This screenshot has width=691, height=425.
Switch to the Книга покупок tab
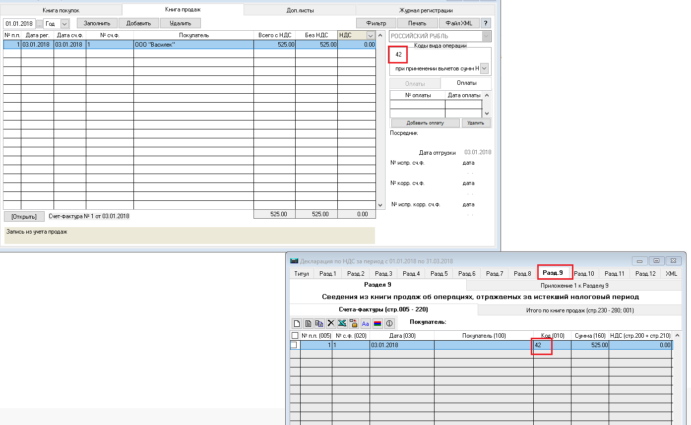[61, 10]
